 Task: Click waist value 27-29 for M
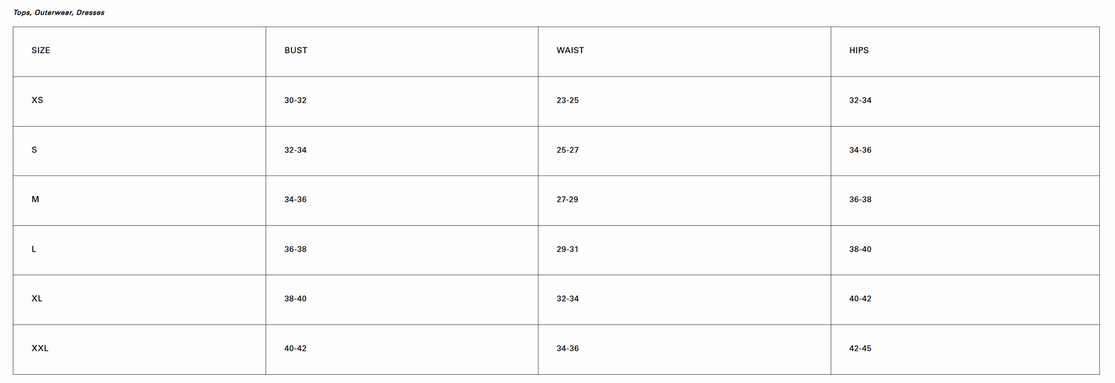pos(567,199)
